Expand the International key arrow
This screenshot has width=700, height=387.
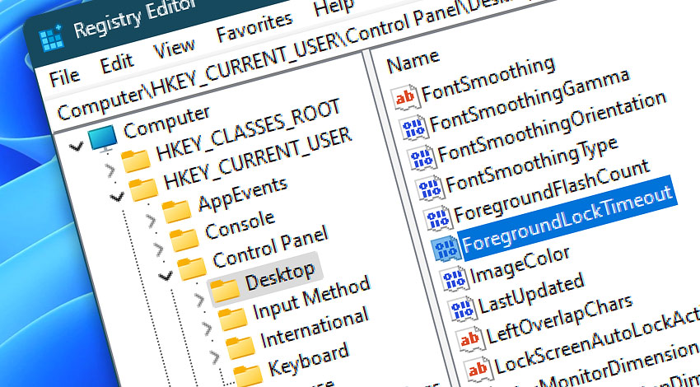click(214, 357)
